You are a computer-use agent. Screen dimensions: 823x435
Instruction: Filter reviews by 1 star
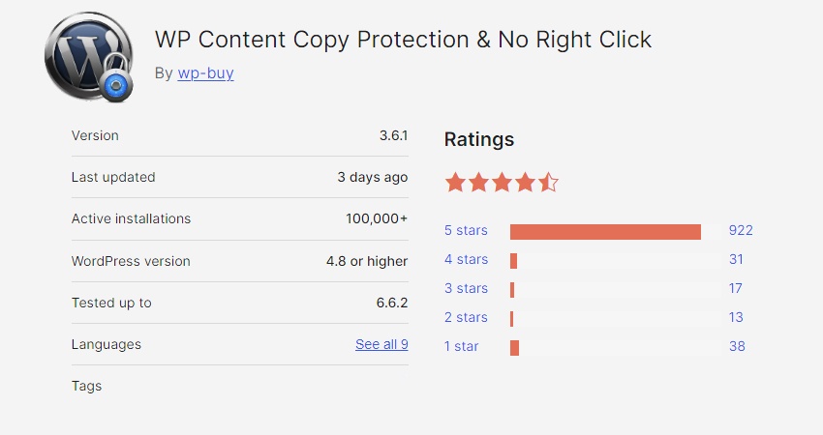tap(461, 346)
